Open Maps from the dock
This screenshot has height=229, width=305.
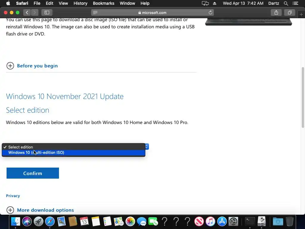click(x=119, y=222)
